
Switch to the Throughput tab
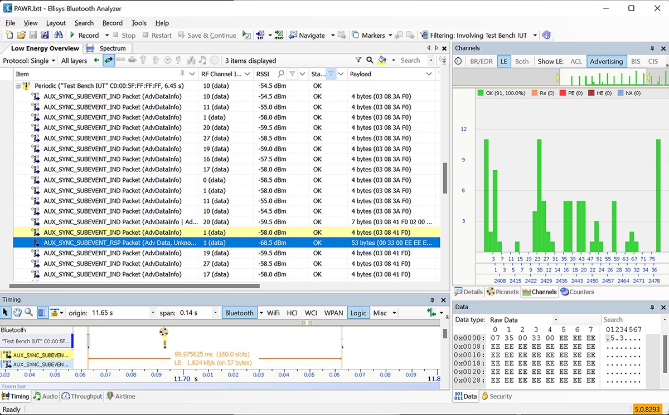(82, 396)
